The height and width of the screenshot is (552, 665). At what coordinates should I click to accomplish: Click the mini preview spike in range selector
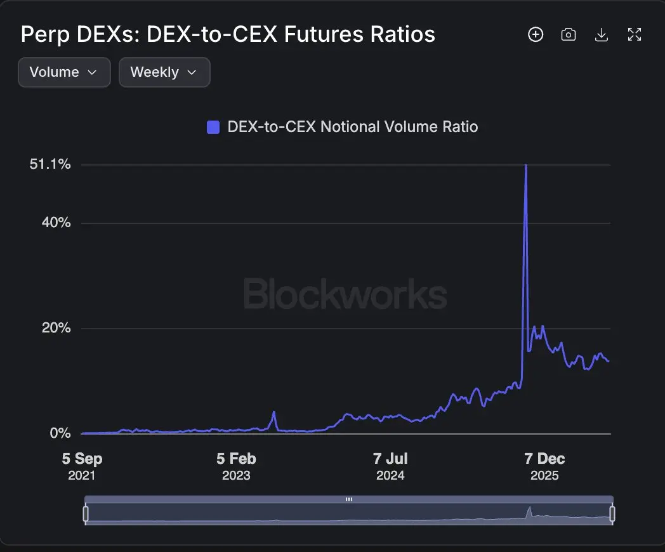pos(529,512)
